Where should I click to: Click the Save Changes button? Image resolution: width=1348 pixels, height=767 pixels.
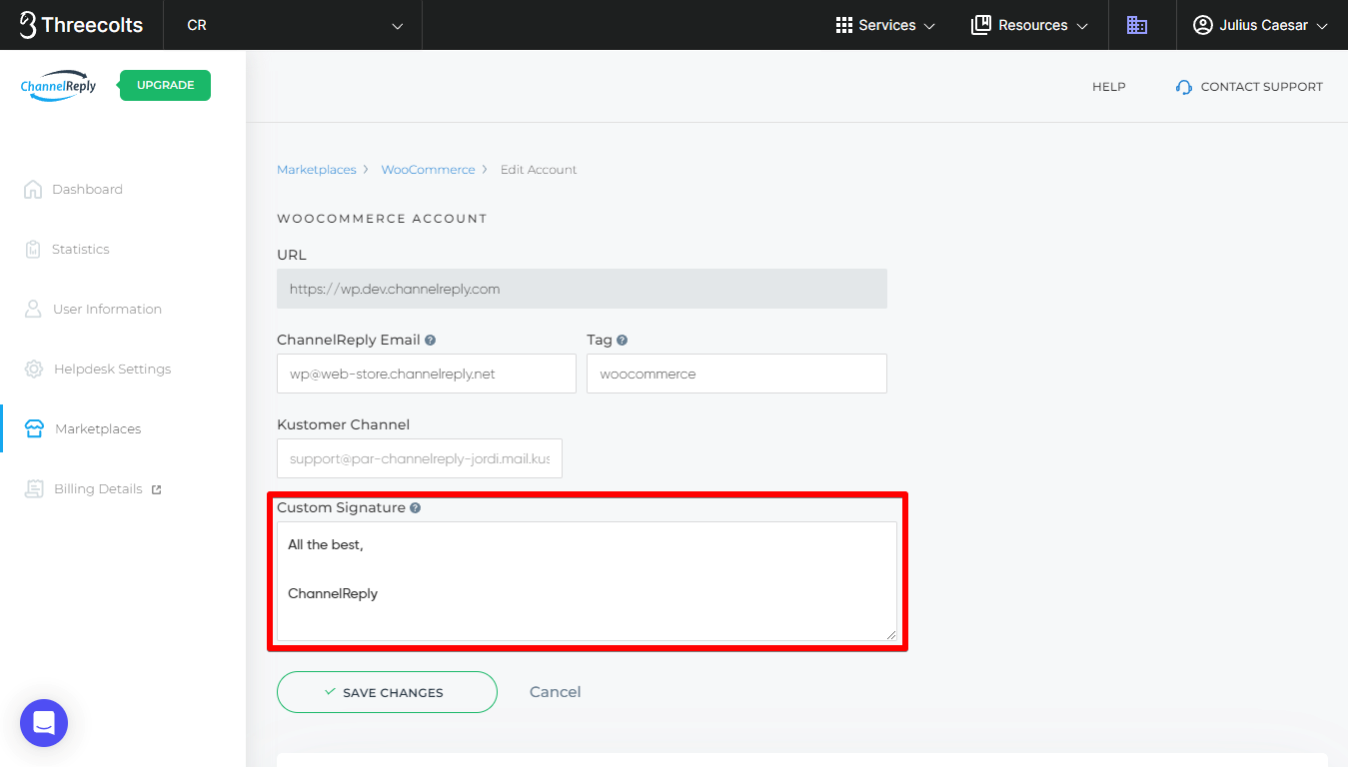click(387, 692)
